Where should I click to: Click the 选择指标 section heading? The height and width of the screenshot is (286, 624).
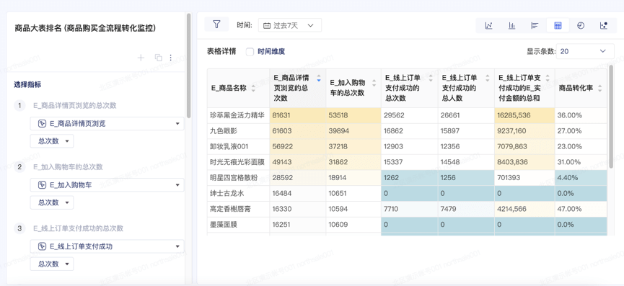27,84
